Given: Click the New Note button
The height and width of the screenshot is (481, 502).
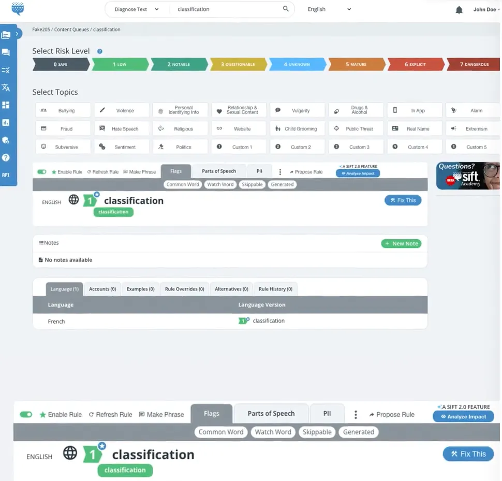Looking at the screenshot, I should 401,243.
